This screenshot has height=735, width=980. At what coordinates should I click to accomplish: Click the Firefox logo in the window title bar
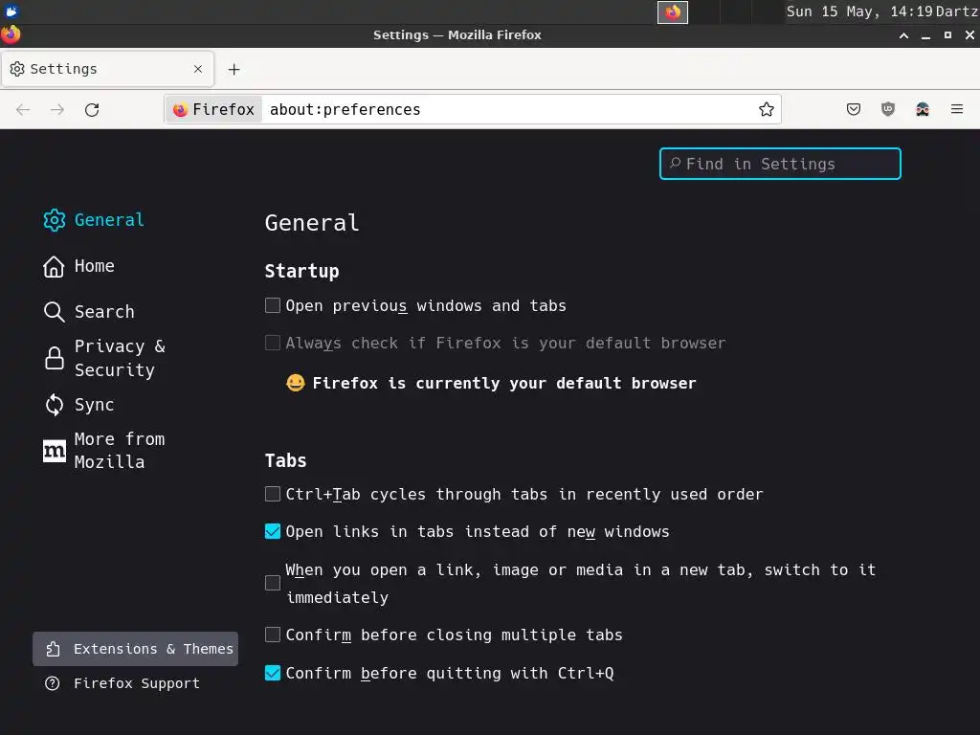11,34
